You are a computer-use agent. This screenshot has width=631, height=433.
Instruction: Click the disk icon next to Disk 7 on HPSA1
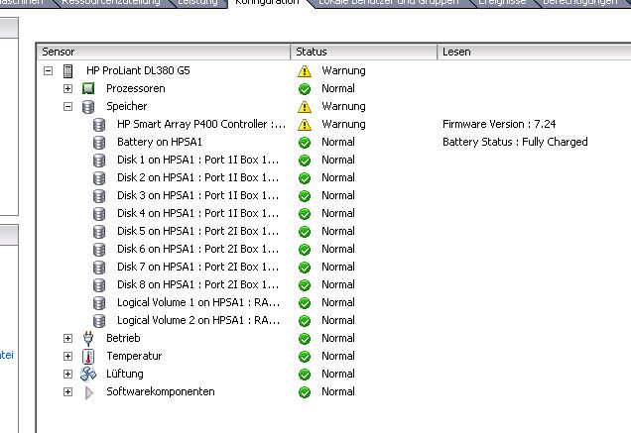(99, 268)
